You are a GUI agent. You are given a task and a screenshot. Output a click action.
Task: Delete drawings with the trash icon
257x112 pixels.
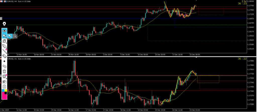(4, 71)
